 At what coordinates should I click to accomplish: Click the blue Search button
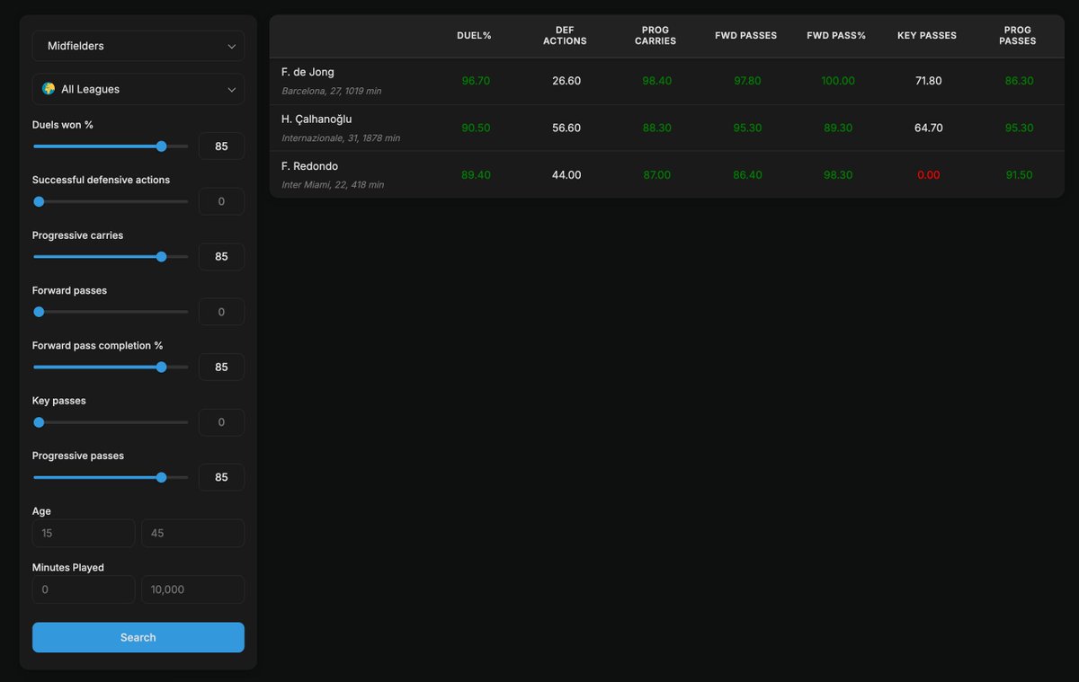[x=138, y=637]
